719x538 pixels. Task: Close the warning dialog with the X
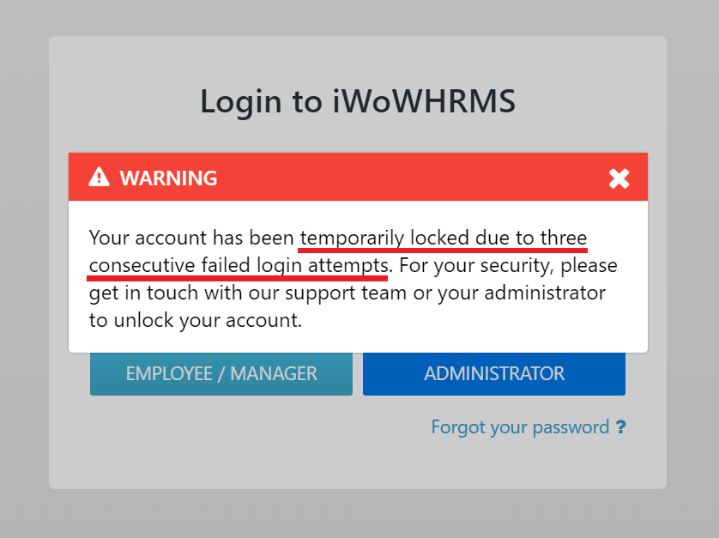pos(619,178)
